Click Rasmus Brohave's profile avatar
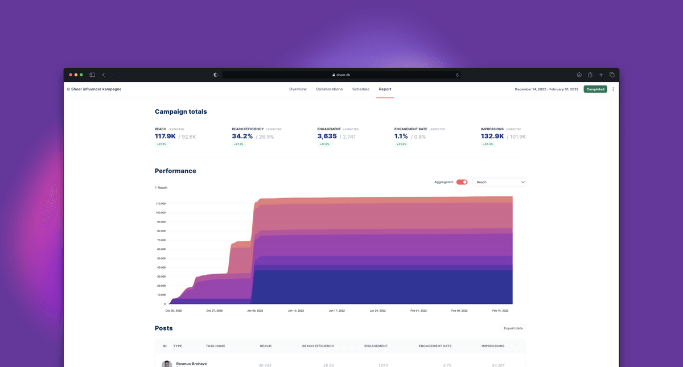683x367 pixels. point(167,364)
